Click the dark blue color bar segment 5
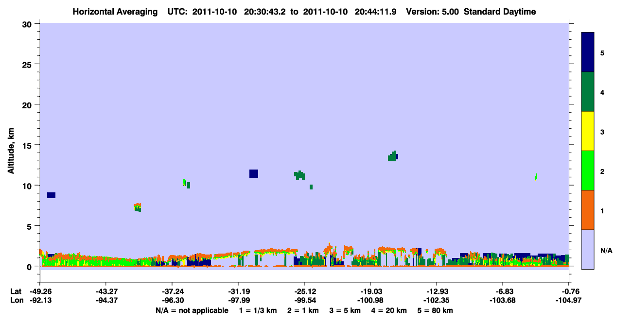Viewport: 632px width, 324px height. (588, 52)
